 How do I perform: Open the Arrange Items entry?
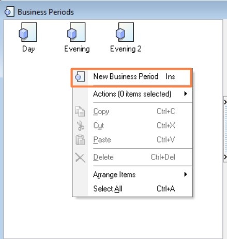coord(132,174)
